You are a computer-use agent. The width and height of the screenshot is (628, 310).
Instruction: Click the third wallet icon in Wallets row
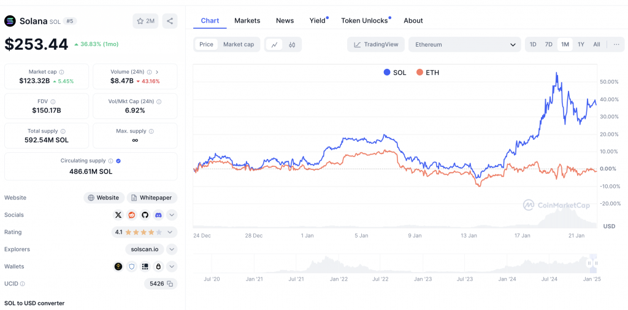tap(145, 266)
